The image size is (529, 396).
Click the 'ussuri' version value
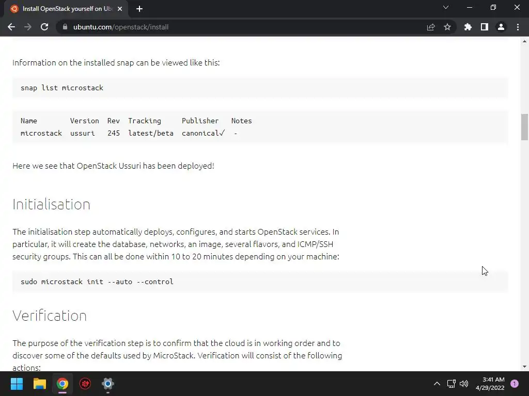(82, 134)
